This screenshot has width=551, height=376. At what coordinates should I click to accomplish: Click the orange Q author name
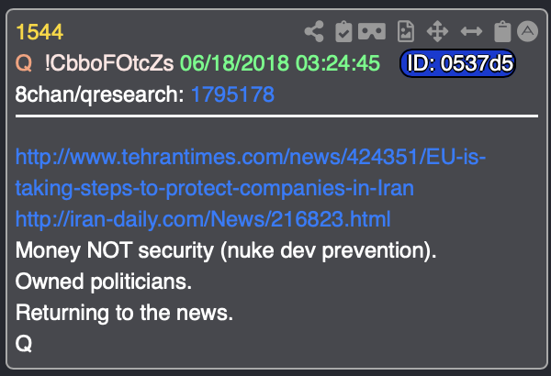click(x=24, y=63)
